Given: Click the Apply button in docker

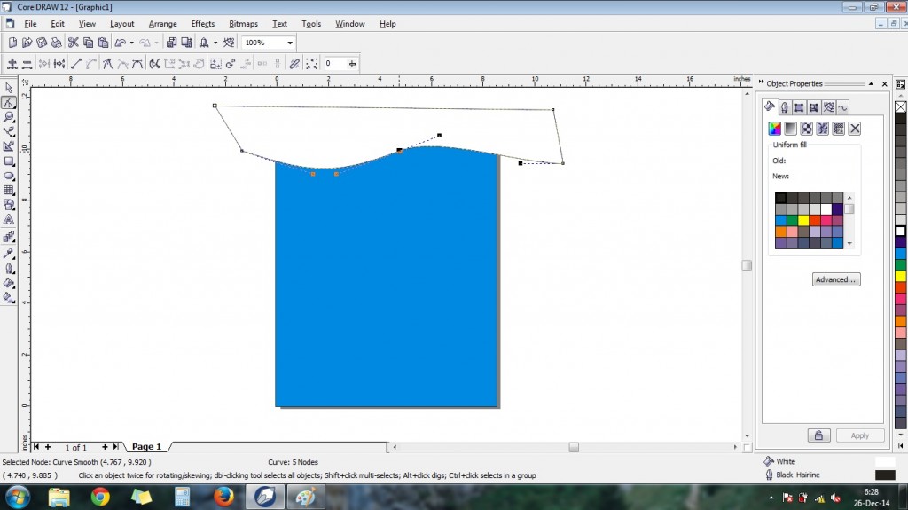Looking at the screenshot, I should tap(859, 435).
